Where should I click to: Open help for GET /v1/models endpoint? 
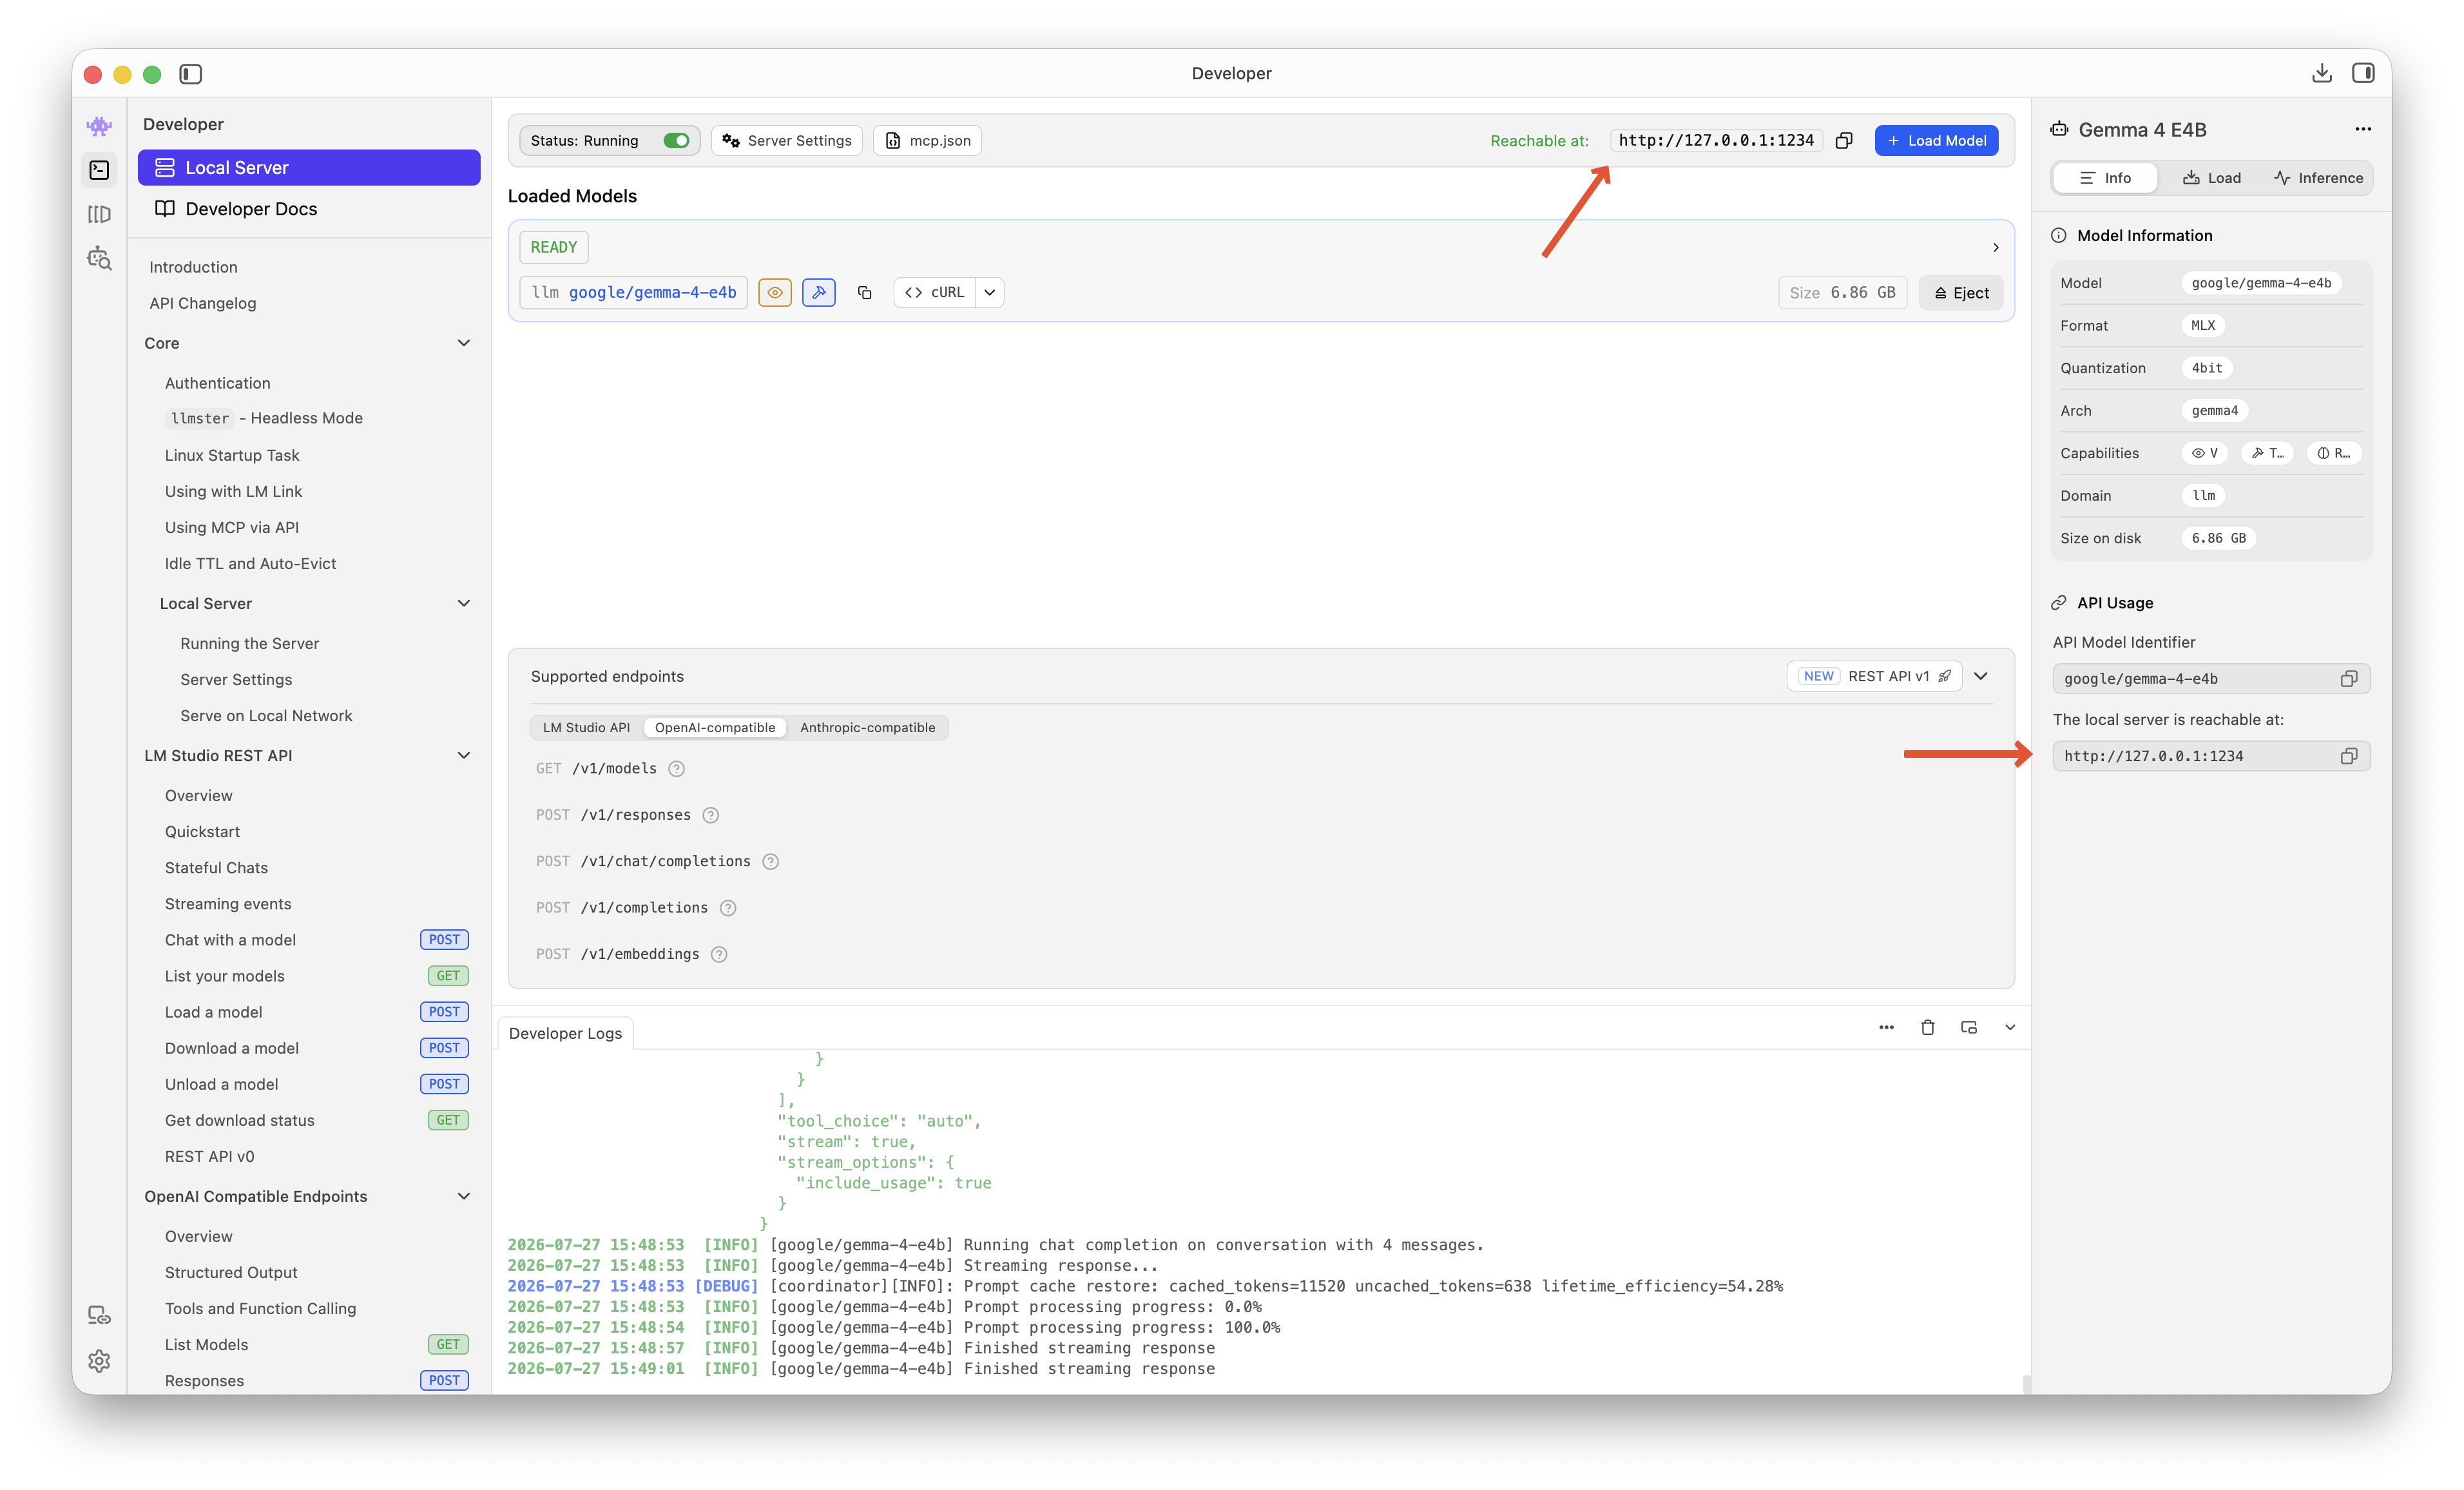[677, 769]
